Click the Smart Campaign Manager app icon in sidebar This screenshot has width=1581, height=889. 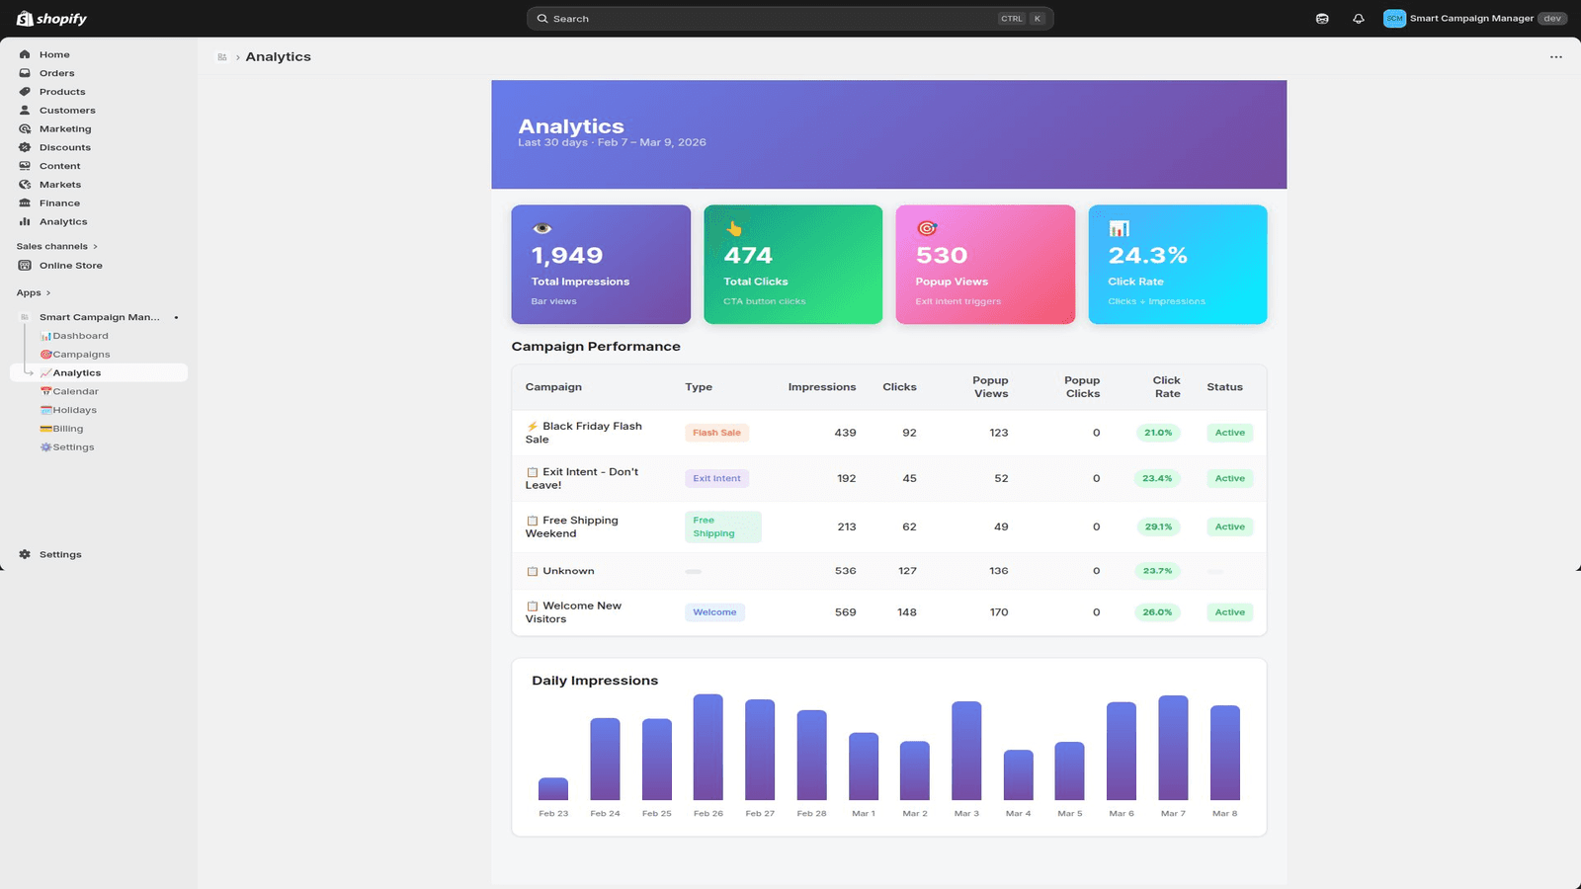pos(25,317)
